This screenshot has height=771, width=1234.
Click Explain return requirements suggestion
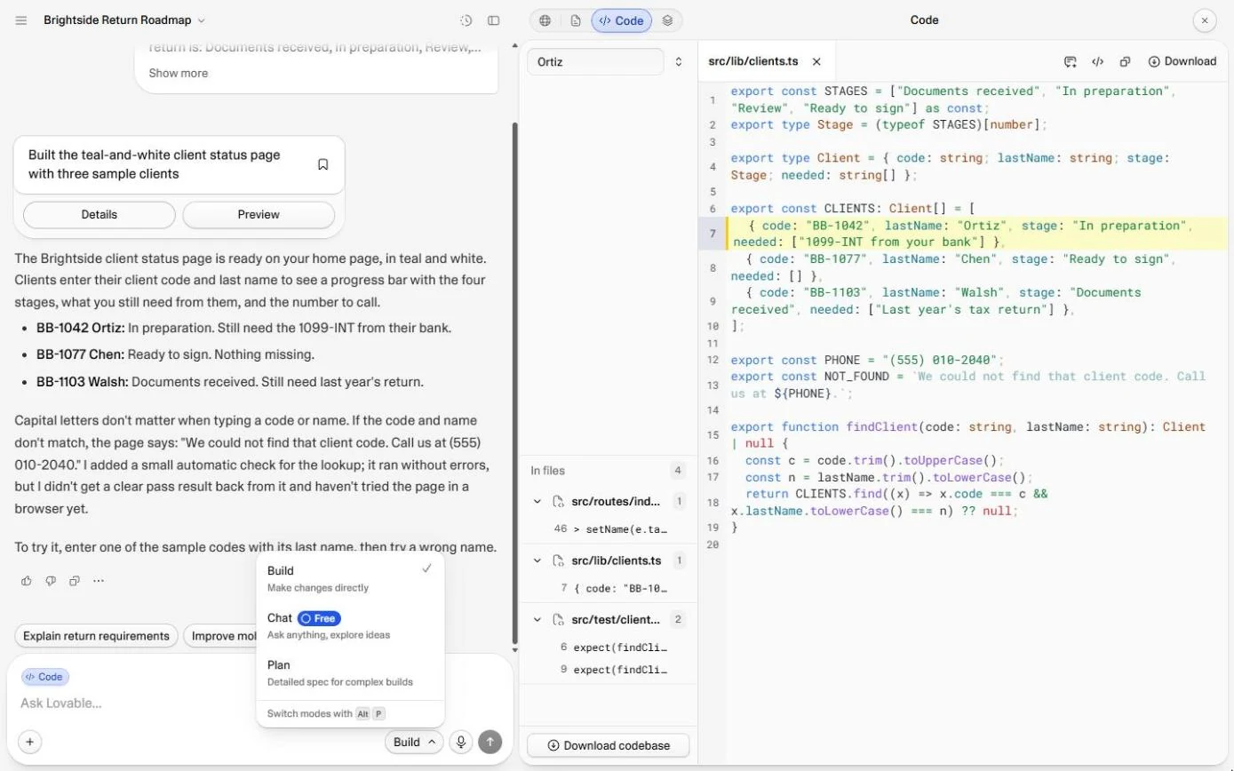click(x=96, y=636)
